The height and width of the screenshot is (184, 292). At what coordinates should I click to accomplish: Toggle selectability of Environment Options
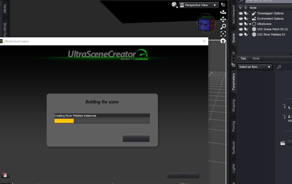(x=246, y=19)
